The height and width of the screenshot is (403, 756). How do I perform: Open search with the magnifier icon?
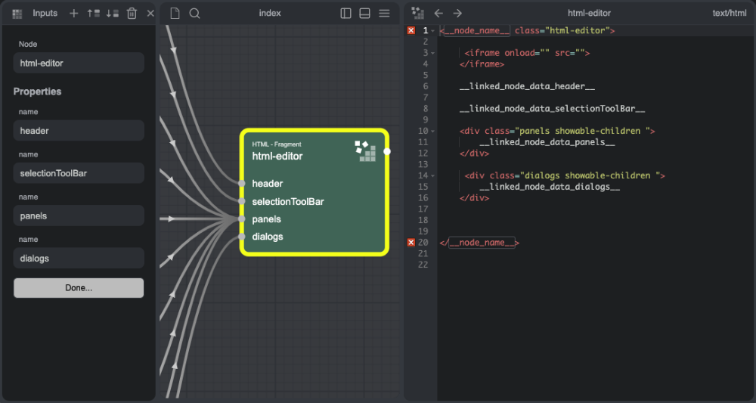click(x=194, y=14)
